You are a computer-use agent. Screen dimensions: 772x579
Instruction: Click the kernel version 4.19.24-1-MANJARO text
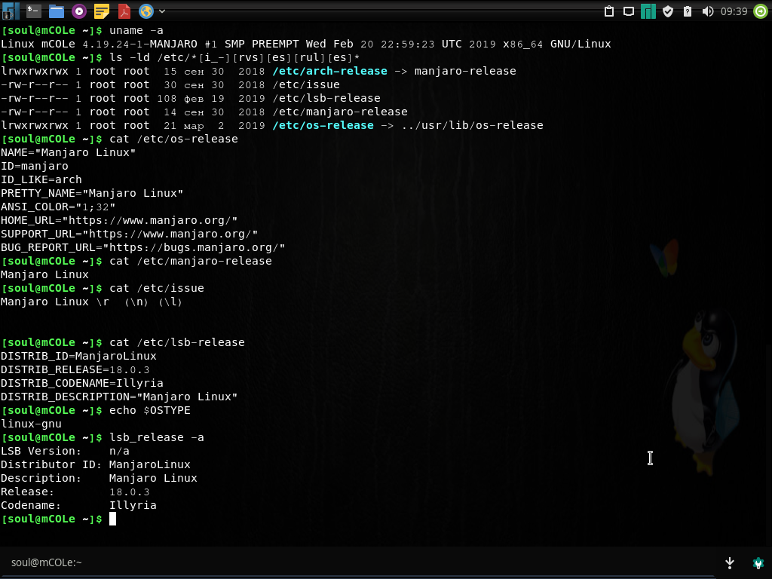[139, 44]
